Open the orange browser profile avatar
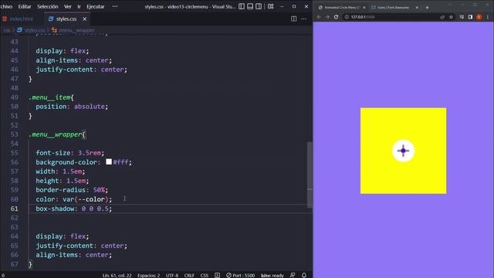Screen dimensions: 494x278 coord(479,17)
